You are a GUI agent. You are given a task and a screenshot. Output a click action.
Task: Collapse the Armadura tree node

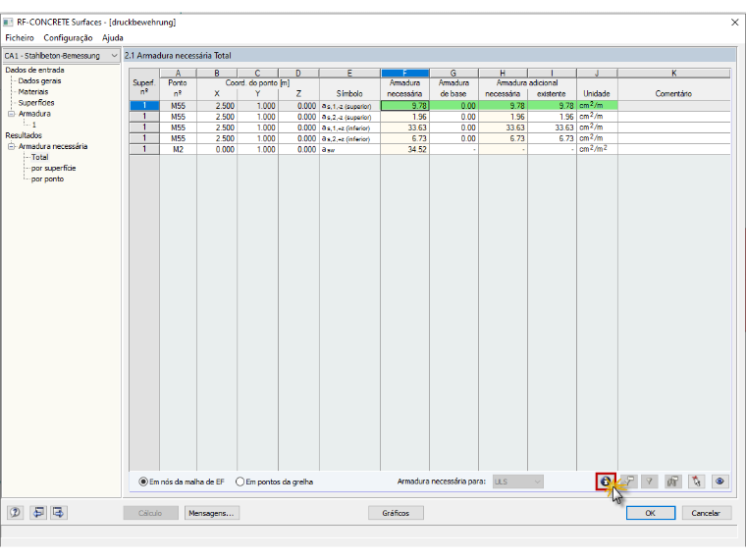tap(12, 114)
